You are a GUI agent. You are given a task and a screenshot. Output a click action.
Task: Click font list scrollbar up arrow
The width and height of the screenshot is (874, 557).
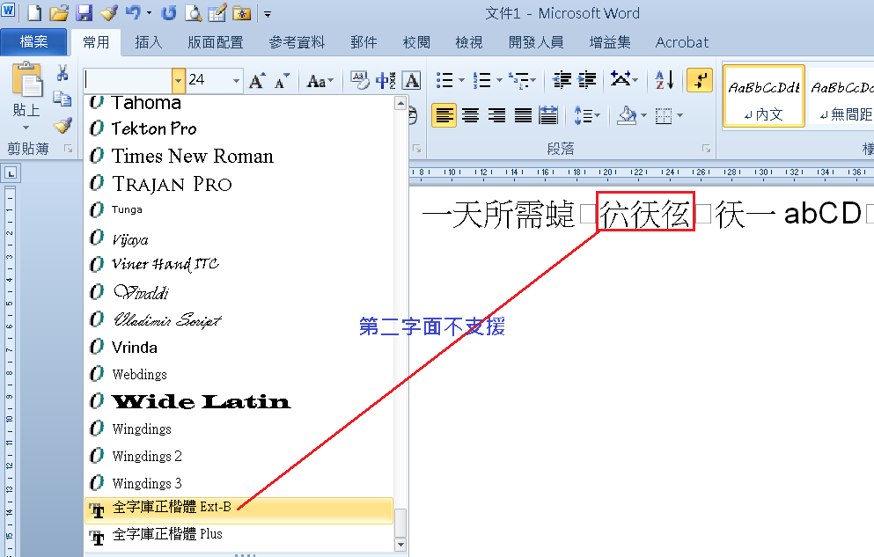pos(400,103)
